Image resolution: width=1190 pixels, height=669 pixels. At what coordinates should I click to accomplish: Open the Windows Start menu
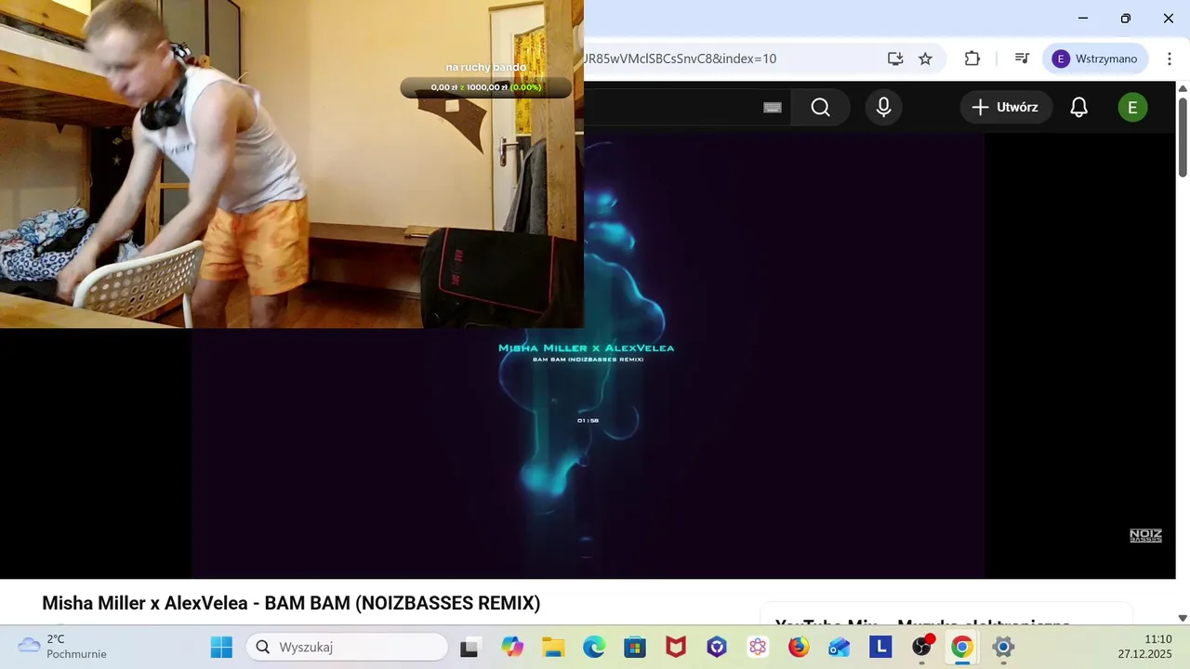point(221,647)
